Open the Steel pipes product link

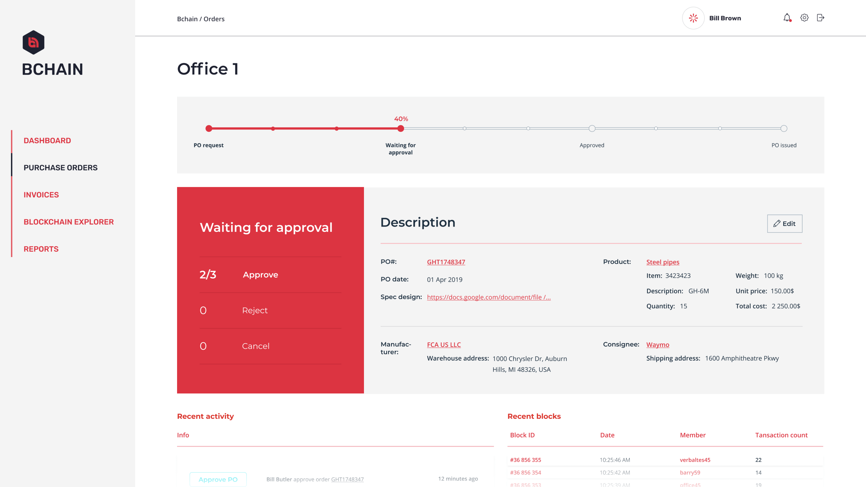[x=662, y=262]
